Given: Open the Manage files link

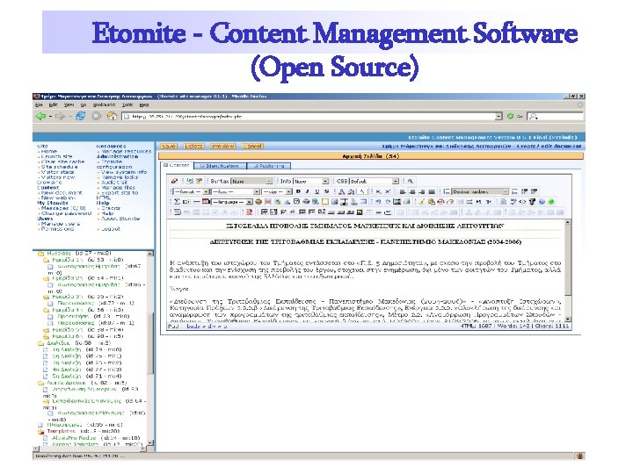Looking at the screenshot, I should pos(118,188).
